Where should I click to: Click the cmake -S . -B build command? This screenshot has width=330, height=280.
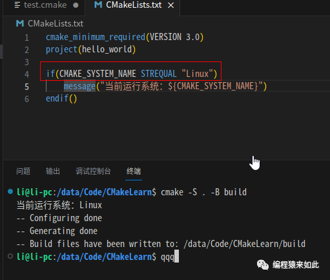[204, 192]
